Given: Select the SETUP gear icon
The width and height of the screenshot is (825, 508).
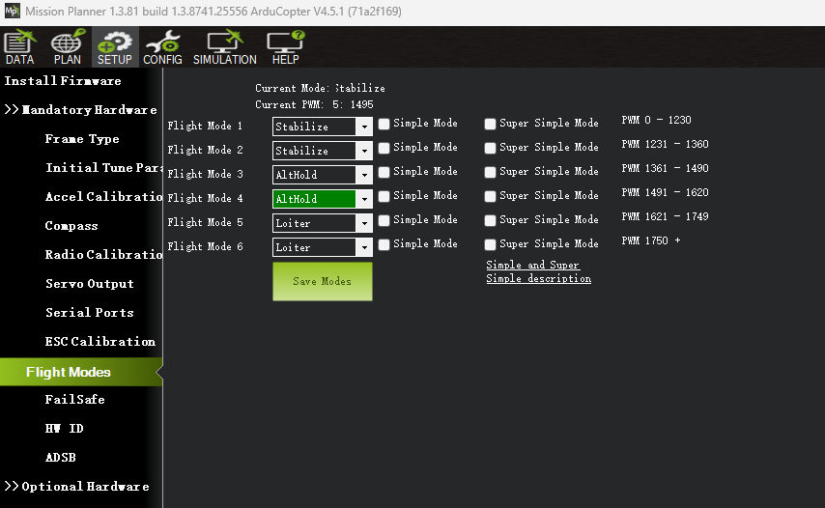Looking at the screenshot, I should (x=115, y=47).
